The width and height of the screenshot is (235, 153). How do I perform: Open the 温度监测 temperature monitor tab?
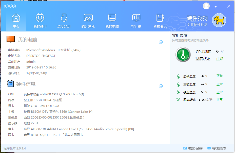64,21
